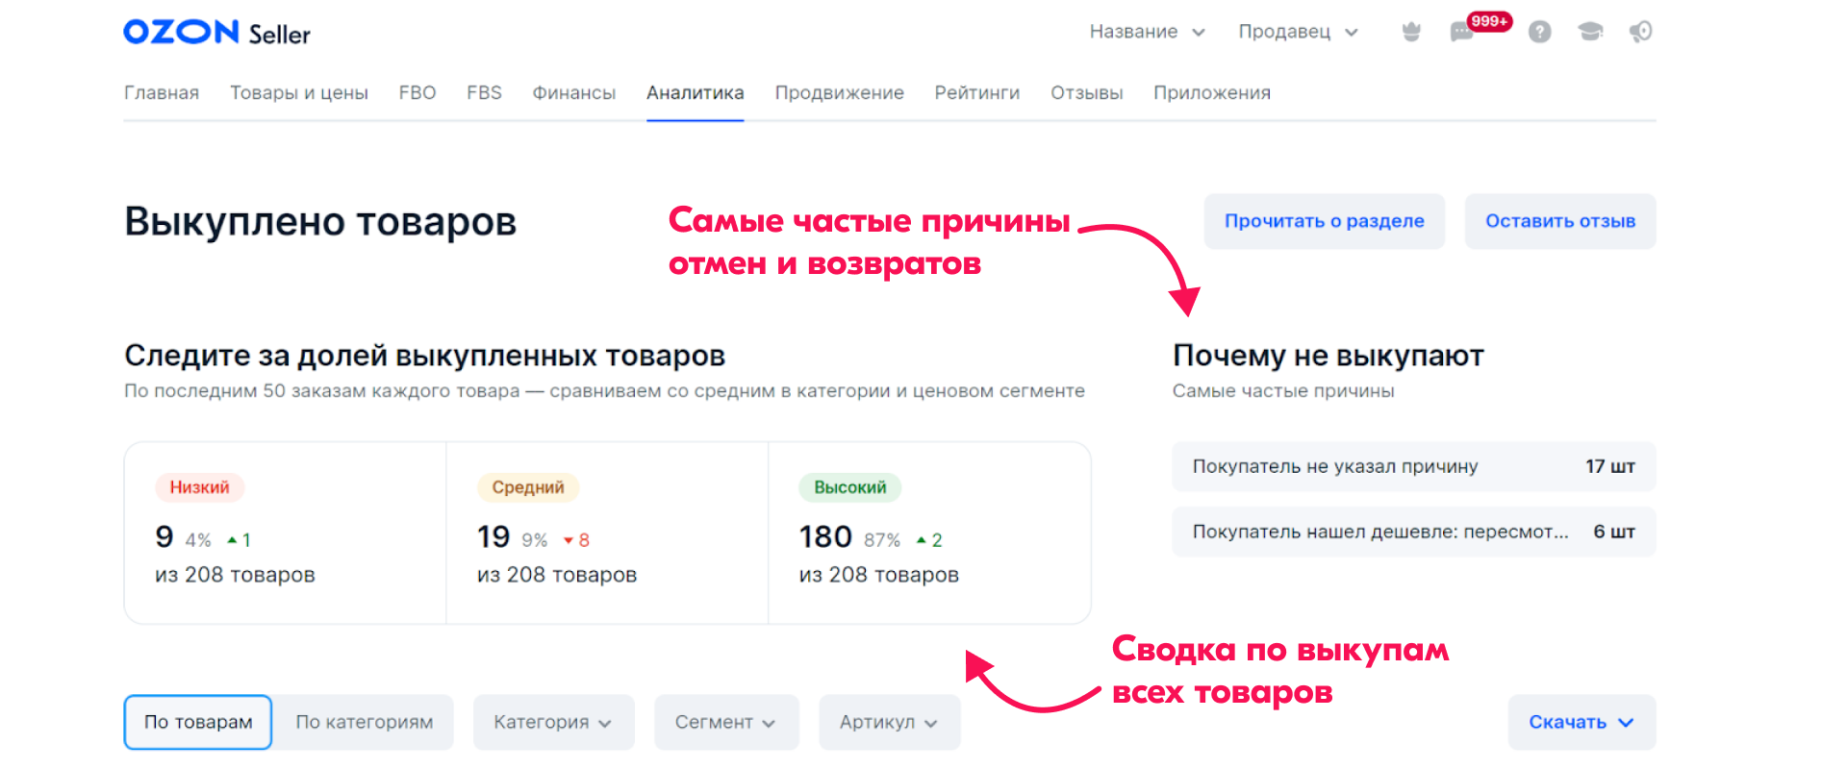The image size is (1847, 769).
Task: Click the OZON Seller logo
Action: pos(216,33)
